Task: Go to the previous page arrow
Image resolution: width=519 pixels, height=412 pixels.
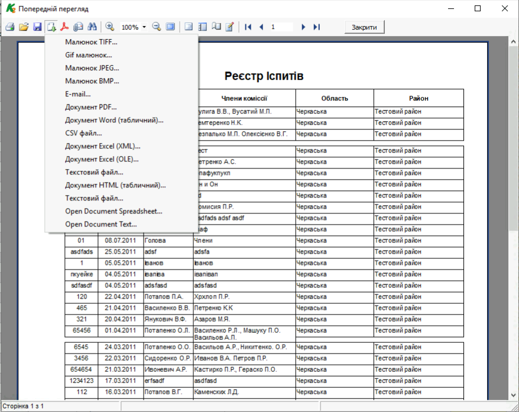Action: coord(261,27)
